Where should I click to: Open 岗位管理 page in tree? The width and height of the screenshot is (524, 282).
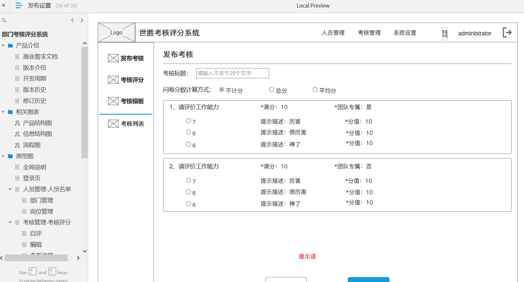(x=41, y=212)
